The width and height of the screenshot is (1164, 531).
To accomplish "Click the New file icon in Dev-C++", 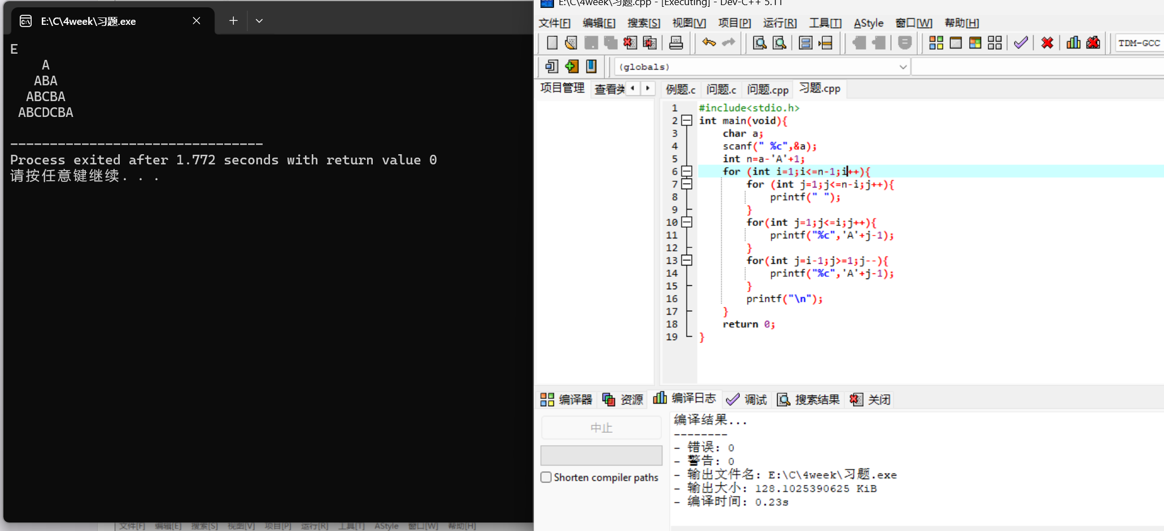I will [552, 43].
